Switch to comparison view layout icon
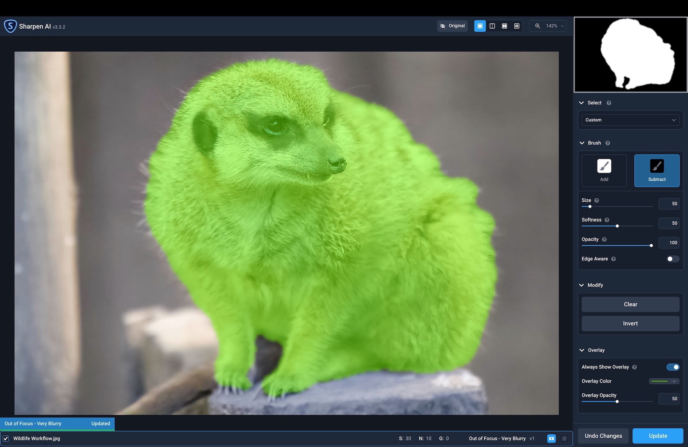688x447 pixels. click(517, 26)
